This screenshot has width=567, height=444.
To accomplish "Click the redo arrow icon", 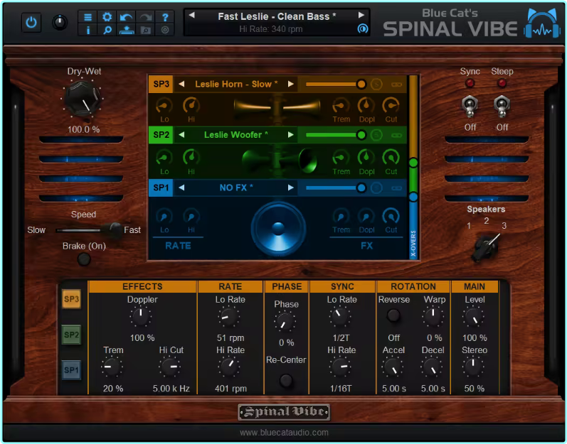I will [x=146, y=17].
